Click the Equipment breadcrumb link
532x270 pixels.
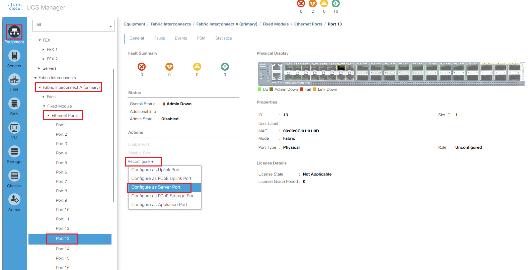tap(135, 24)
